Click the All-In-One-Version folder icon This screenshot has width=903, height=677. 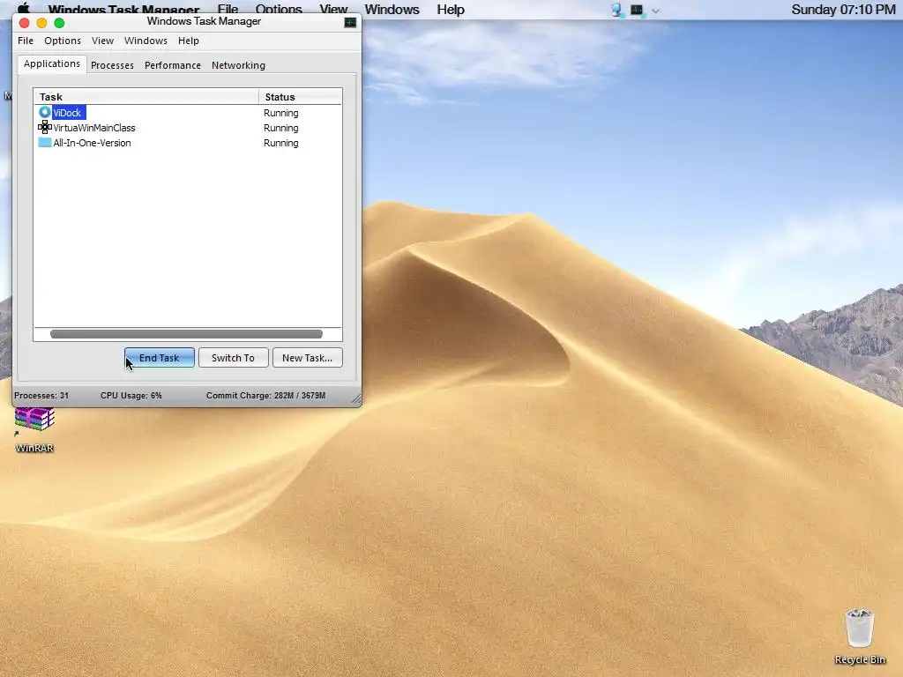point(45,142)
